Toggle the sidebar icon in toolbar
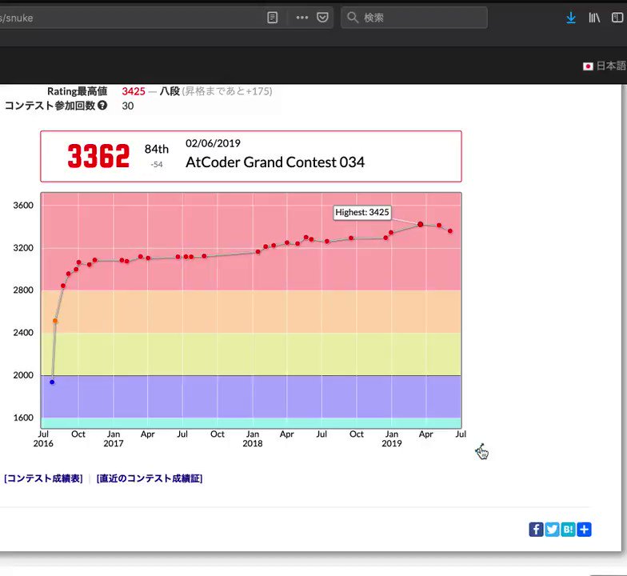The width and height of the screenshot is (627, 576). tap(617, 18)
